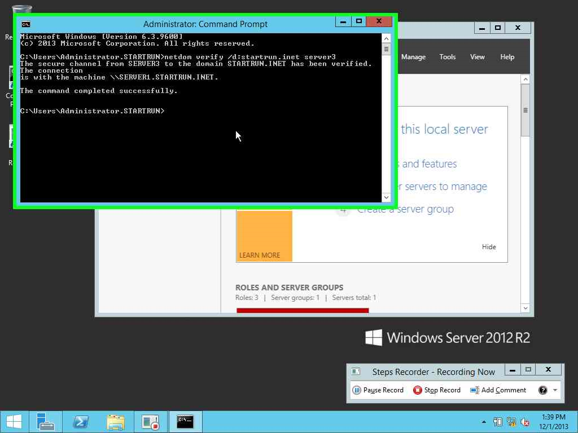Open File Explorer from the taskbar

click(x=115, y=422)
